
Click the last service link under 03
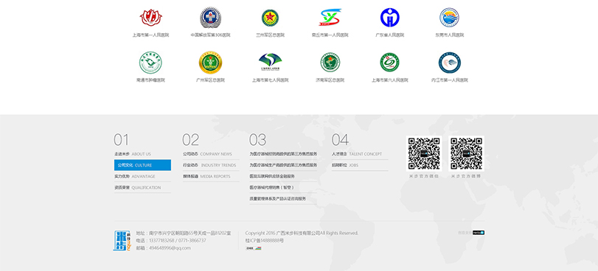tap(278, 199)
